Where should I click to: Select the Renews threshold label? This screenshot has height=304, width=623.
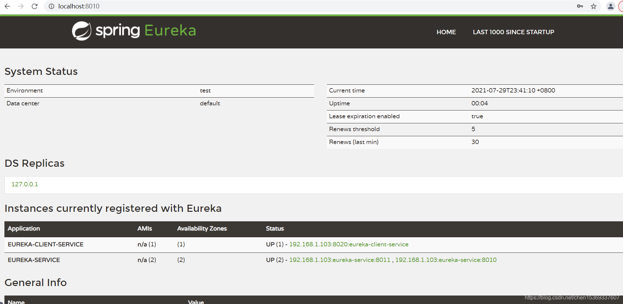click(x=354, y=129)
